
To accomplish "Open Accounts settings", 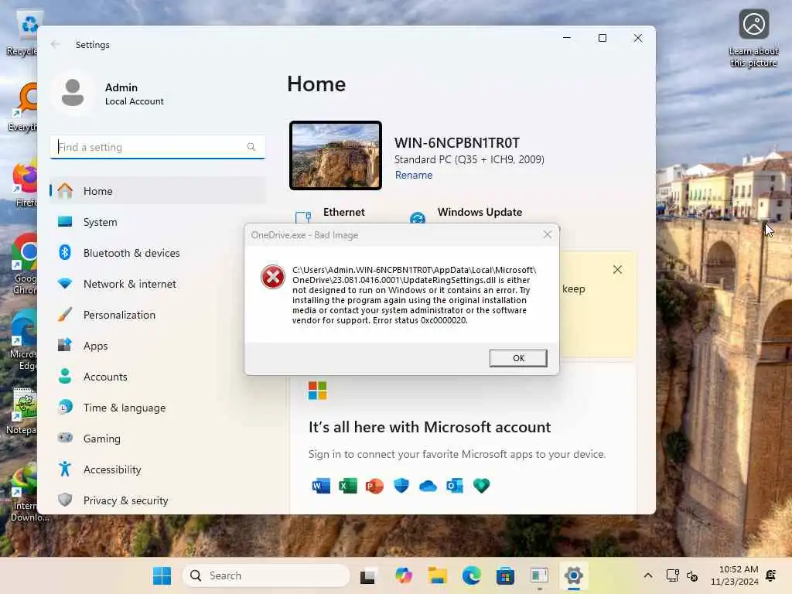I will 158,377.
